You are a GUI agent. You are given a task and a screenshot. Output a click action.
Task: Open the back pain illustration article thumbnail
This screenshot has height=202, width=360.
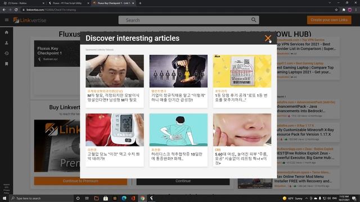pyautogui.click(x=178, y=130)
